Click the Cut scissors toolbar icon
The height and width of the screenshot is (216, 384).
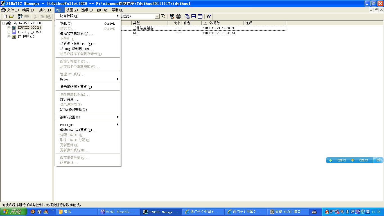(x=35, y=17)
